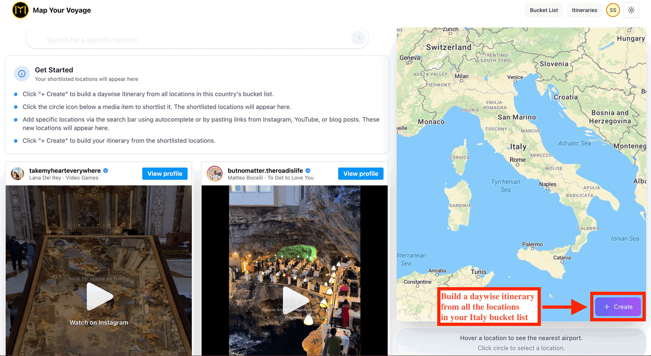Image resolution: width=651 pixels, height=356 pixels.
Task: Toggle the light theme sun icon
Action: tap(631, 10)
